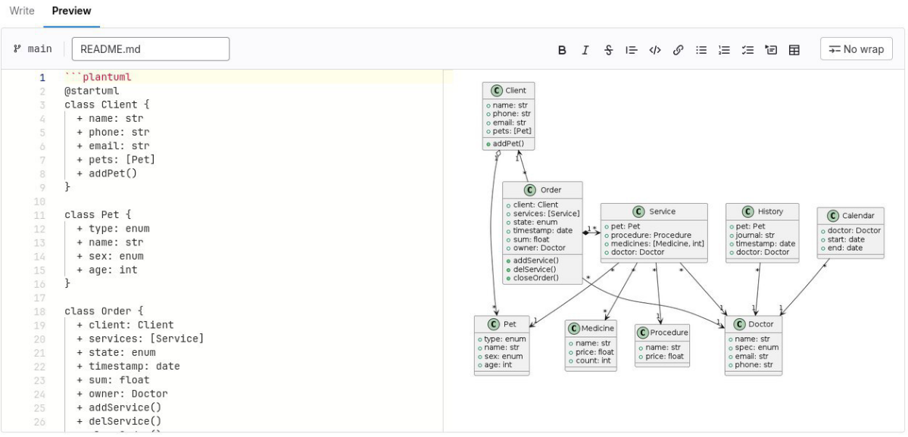
Task: Click the '+ delService()' code line
Action: pos(119,421)
